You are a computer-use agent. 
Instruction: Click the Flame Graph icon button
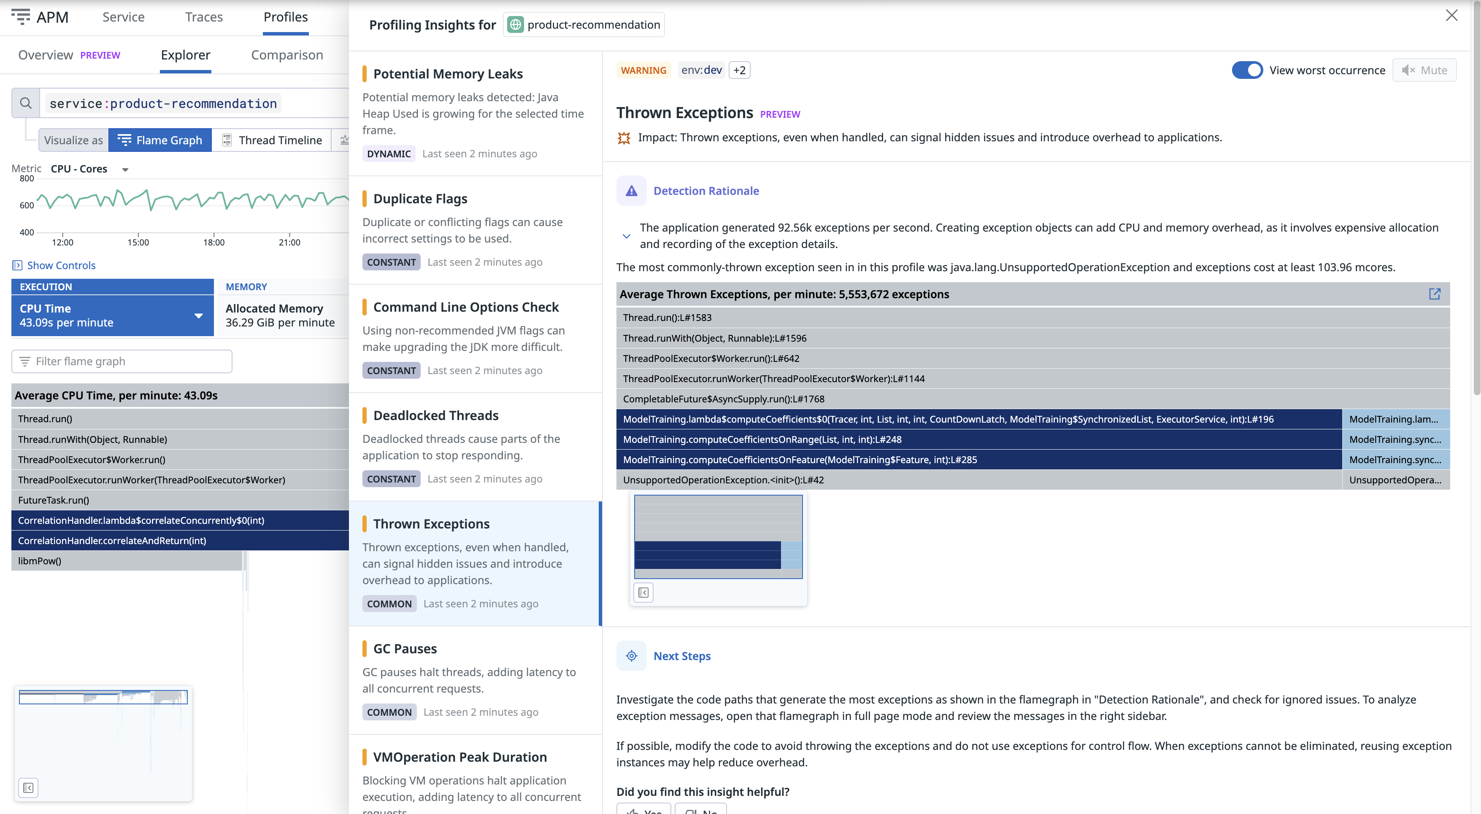coord(124,140)
